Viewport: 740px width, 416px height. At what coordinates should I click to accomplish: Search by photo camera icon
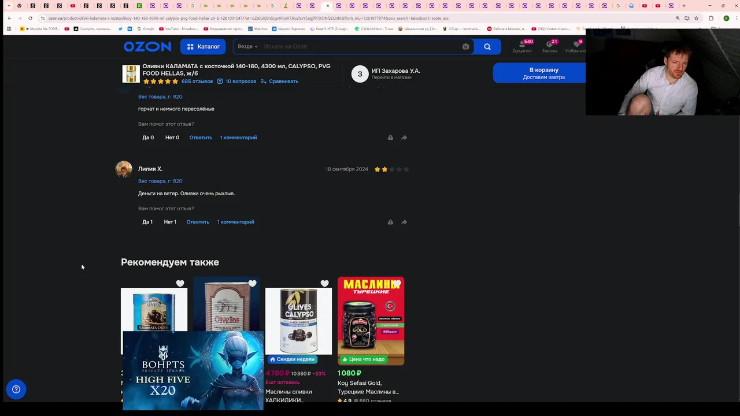tap(465, 47)
